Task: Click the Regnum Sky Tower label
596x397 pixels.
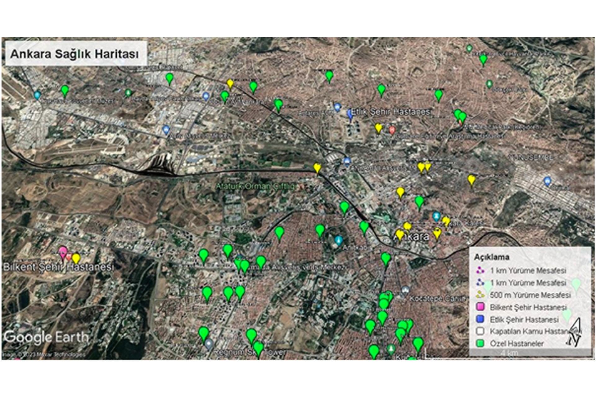Action: [250, 353]
